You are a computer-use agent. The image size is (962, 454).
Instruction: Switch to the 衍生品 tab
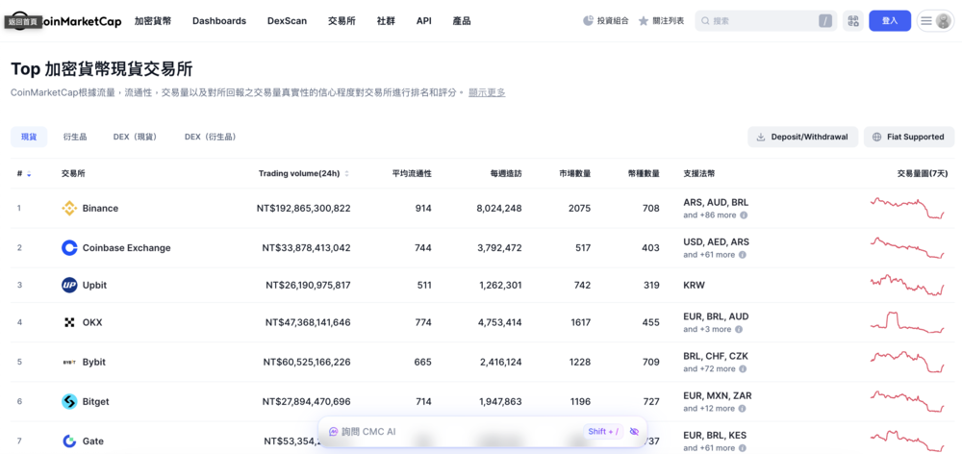click(75, 137)
